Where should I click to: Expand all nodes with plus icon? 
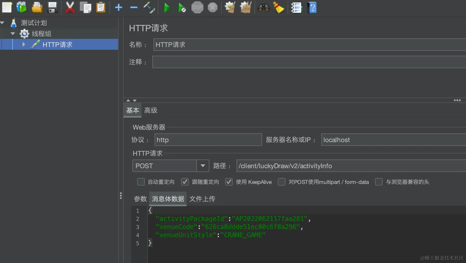[x=119, y=7]
